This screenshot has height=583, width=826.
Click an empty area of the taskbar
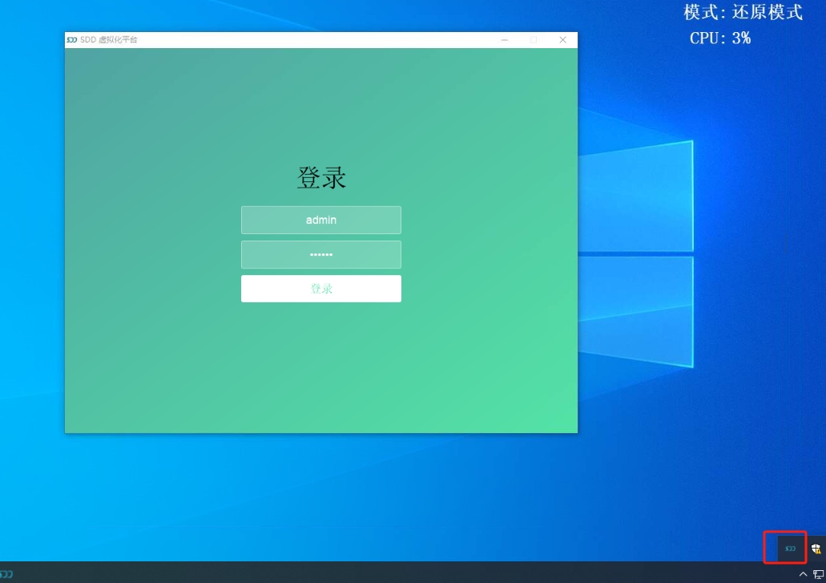coord(401,573)
